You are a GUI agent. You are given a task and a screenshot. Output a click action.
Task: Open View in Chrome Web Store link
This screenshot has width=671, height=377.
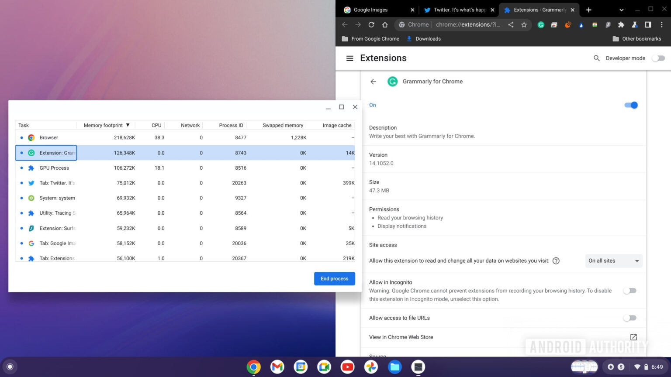pyautogui.click(x=503, y=337)
